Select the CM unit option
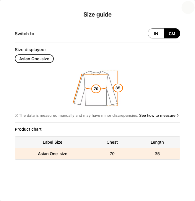This screenshot has width=195, height=201. 172,34
